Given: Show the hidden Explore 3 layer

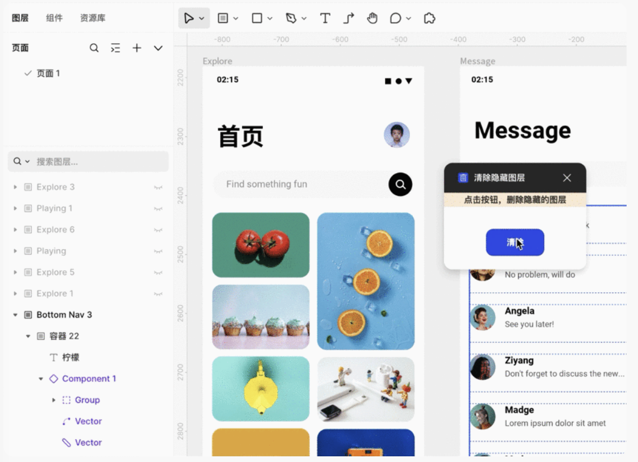Looking at the screenshot, I should [x=158, y=187].
